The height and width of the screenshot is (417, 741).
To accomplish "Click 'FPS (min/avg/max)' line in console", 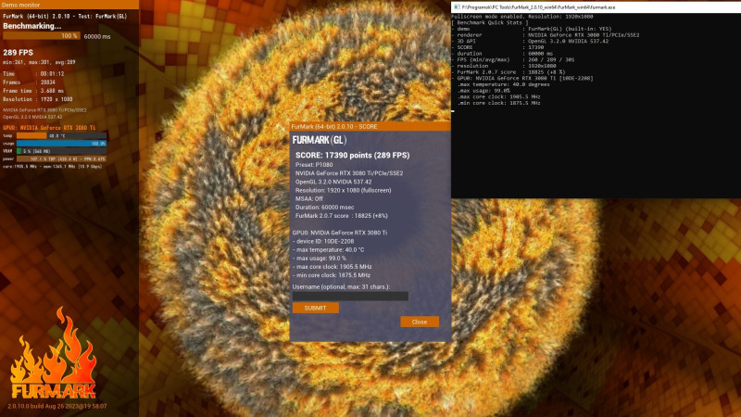I will coord(513,59).
